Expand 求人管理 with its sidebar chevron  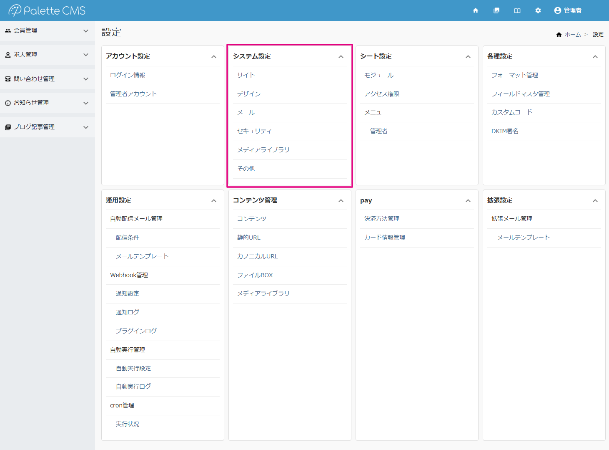[86, 55]
